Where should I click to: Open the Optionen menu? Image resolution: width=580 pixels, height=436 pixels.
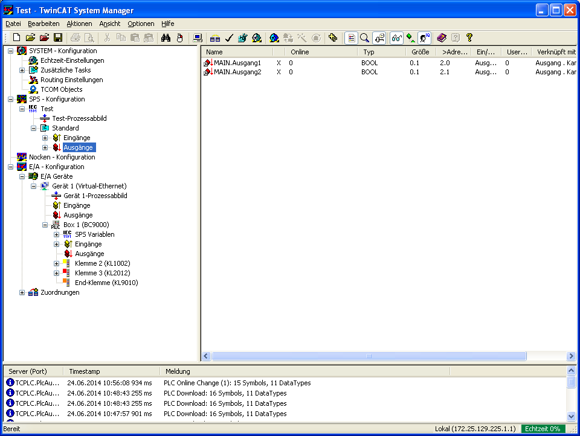pyautogui.click(x=141, y=24)
